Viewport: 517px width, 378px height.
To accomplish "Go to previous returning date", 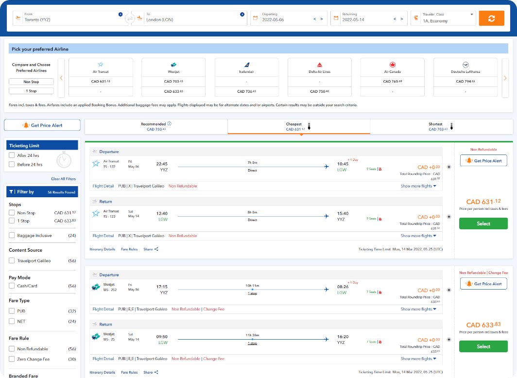I will (x=395, y=19).
